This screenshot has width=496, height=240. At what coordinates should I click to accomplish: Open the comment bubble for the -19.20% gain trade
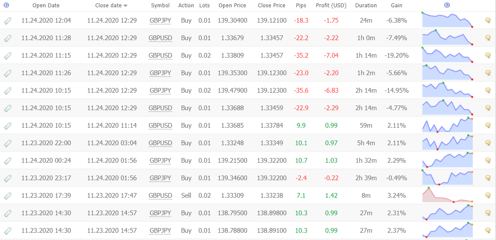(x=488, y=56)
